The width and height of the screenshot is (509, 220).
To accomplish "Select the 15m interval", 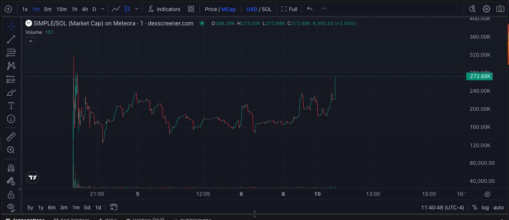I will click(x=62, y=9).
